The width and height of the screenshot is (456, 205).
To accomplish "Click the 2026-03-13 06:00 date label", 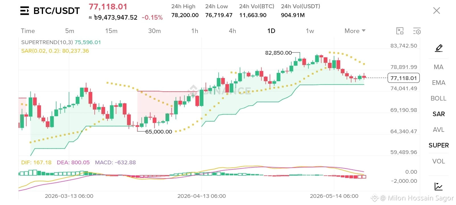I will 69,196.
